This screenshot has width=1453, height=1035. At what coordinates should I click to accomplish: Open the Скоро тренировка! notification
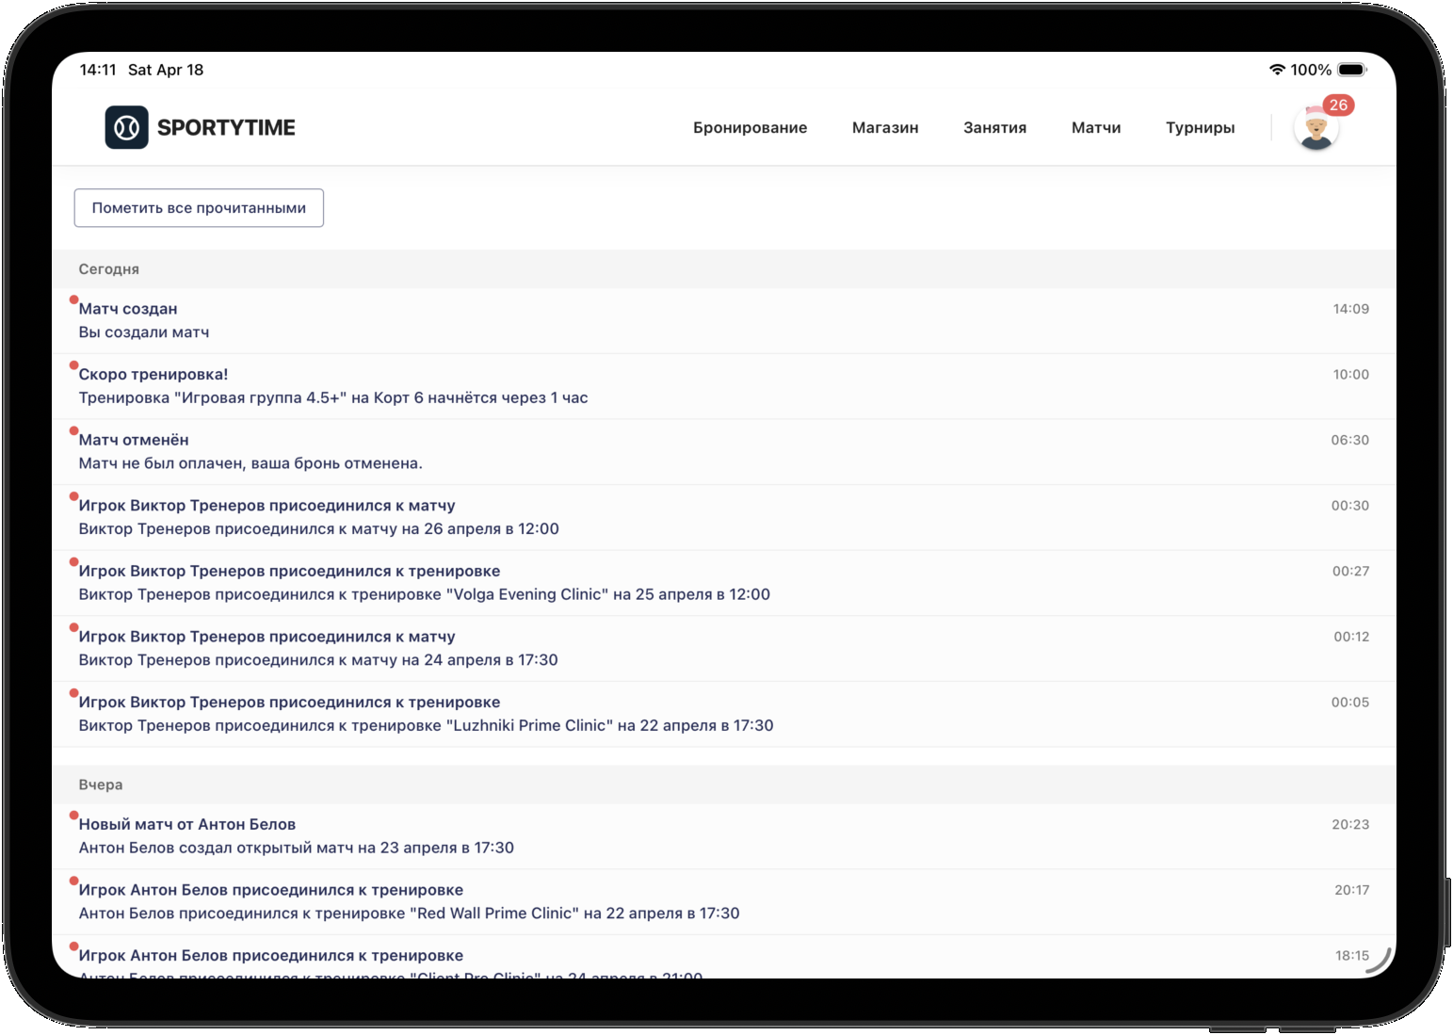(659, 386)
